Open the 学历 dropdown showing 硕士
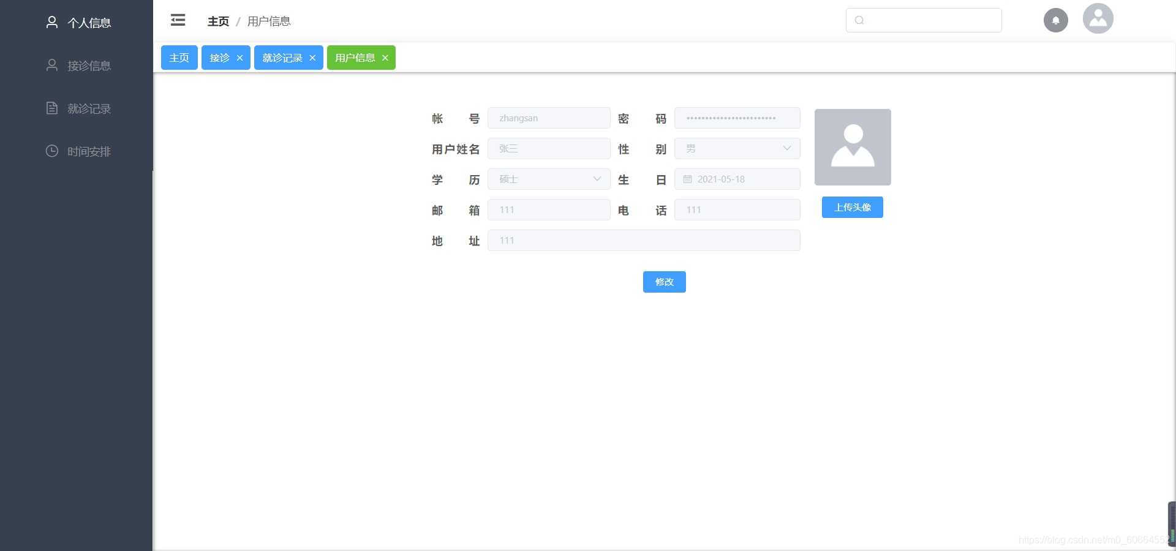Viewport: 1176px width, 551px height. click(549, 179)
